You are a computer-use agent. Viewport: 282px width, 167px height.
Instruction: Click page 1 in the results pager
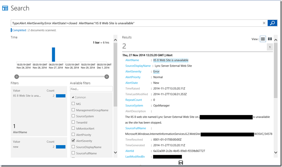click(x=270, y=47)
